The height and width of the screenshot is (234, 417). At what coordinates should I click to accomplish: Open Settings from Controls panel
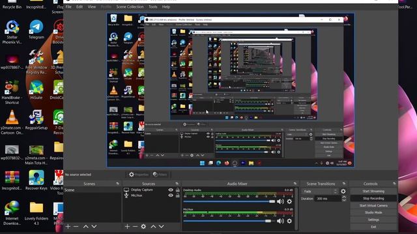click(373, 220)
